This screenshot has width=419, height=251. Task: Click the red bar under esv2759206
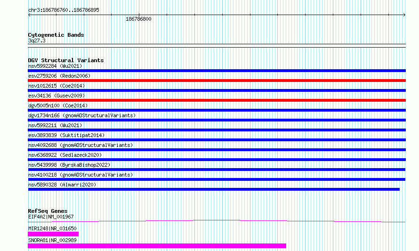click(217, 81)
